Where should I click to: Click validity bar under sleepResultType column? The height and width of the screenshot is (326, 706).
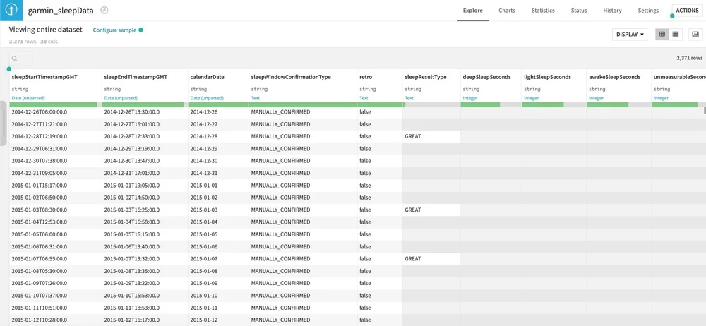(x=431, y=105)
